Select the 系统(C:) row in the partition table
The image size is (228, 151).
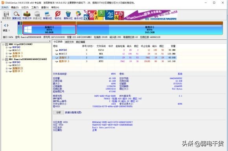point(114,57)
